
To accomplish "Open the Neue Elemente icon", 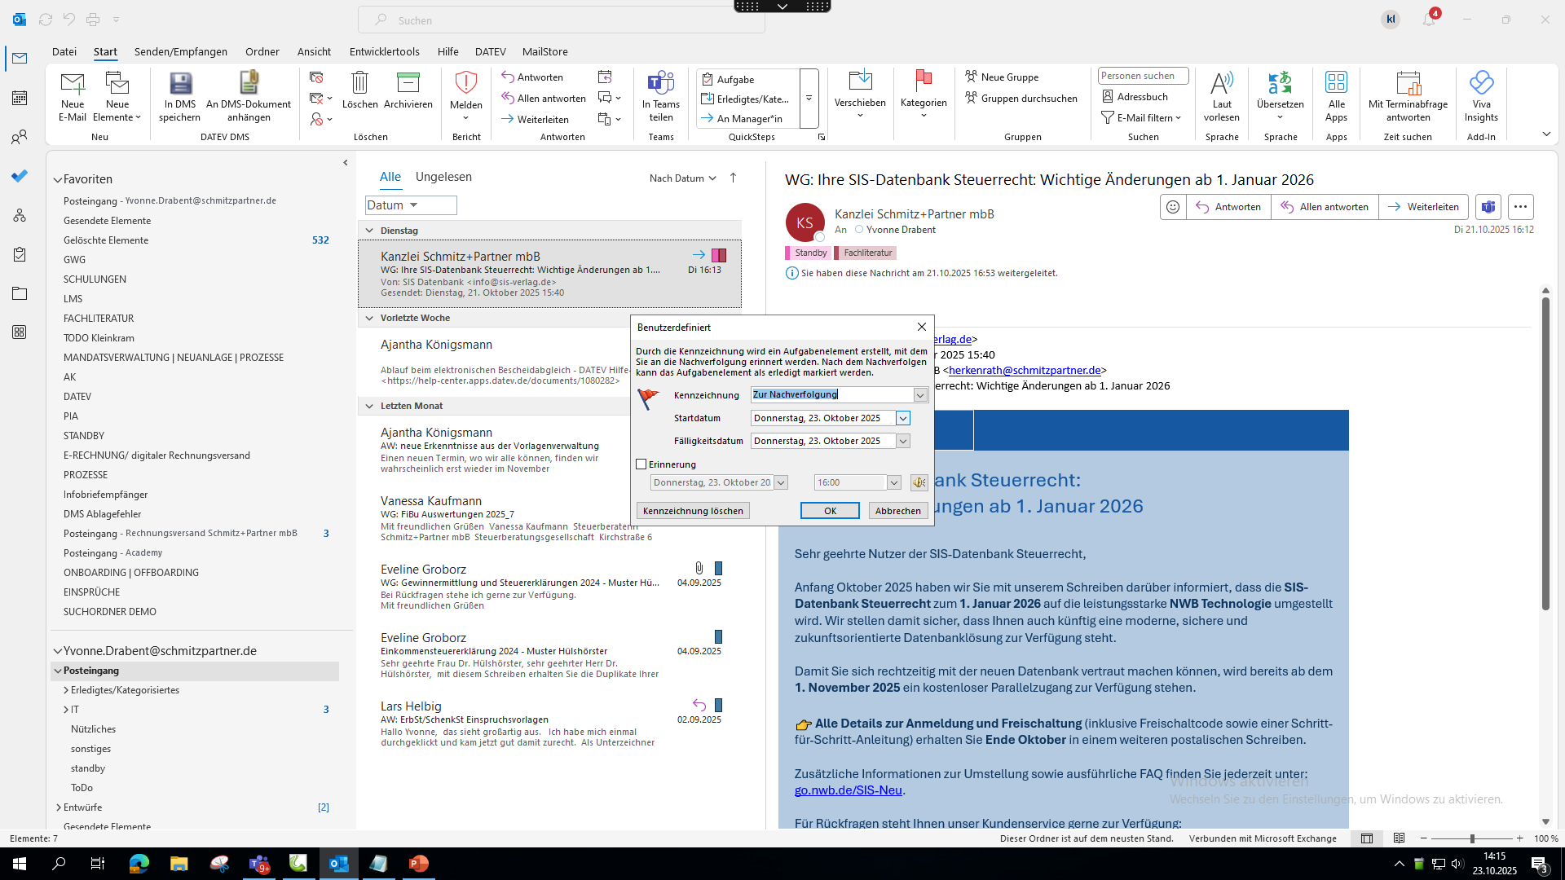I will 117,83.
